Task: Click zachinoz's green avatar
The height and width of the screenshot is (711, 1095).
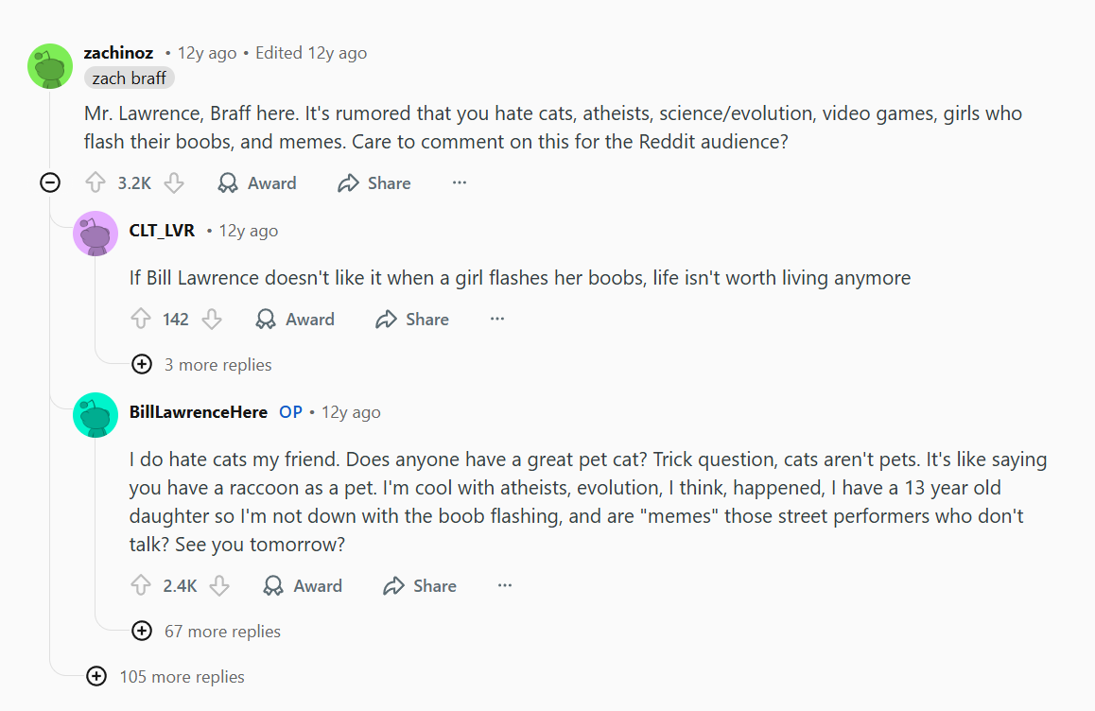Action: point(50,66)
